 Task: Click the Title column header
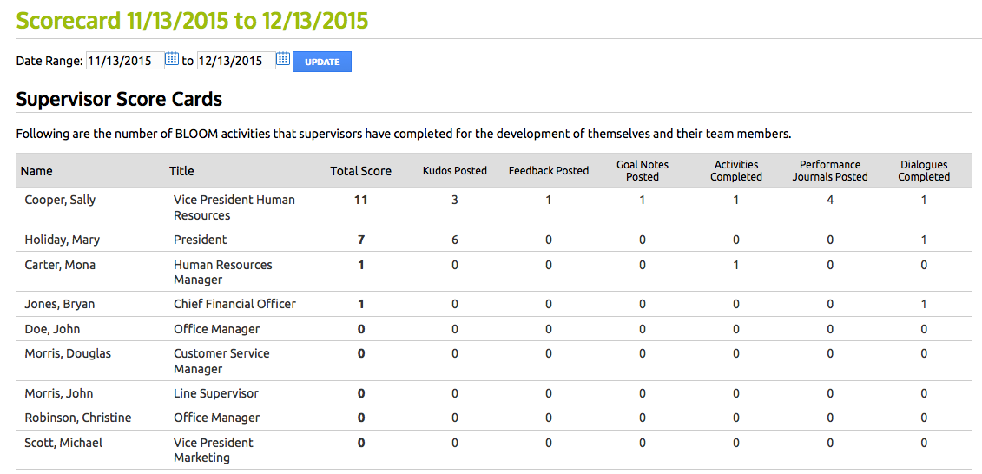pyautogui.click(x=181, y=171)
